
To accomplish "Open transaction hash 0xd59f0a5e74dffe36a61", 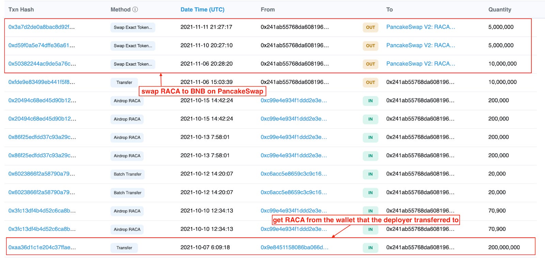I will tap(42, 46).
